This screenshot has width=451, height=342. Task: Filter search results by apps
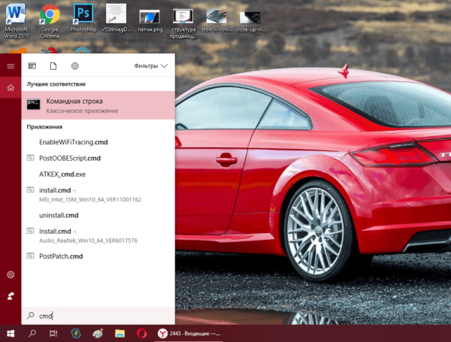tap(32, 66)
